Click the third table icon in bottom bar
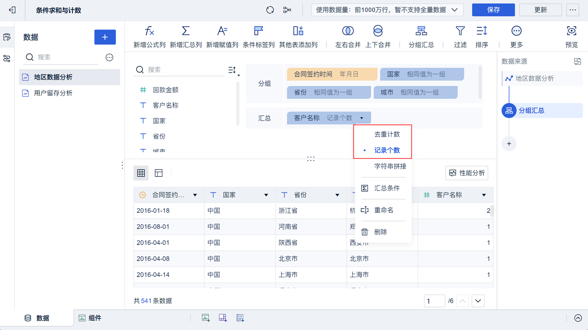The width and height of the screenshot is (588, 330). coord(240,318)
